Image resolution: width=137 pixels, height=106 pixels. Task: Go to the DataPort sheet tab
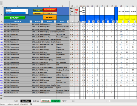point(56,101)
